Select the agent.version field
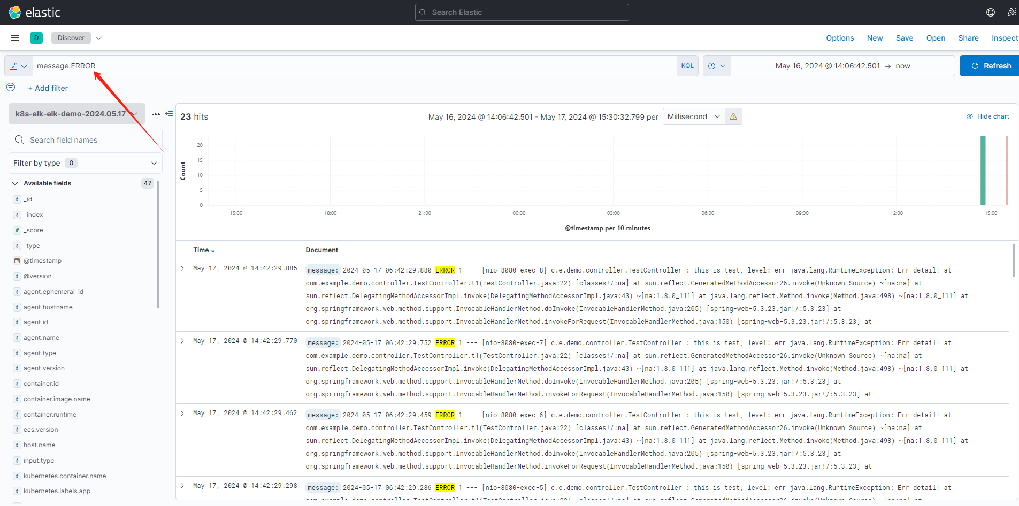Image resolution: width=1019 pixels, height=506 pixels. tap(44, 368)
